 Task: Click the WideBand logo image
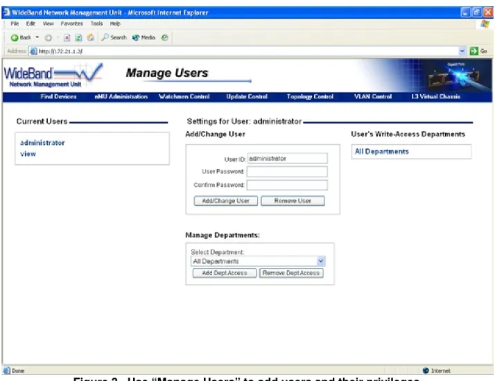(53, 76)
